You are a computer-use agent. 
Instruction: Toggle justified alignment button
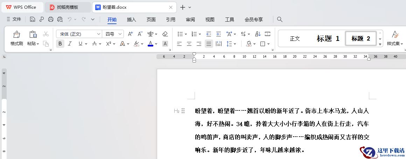click(x=209, y=44)
